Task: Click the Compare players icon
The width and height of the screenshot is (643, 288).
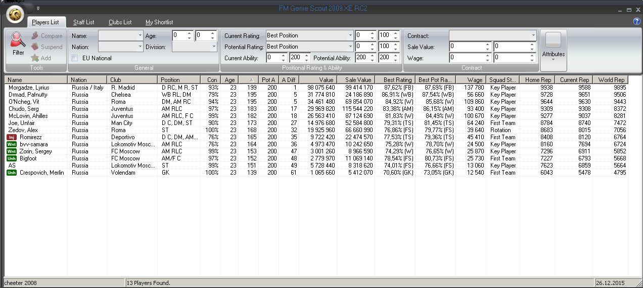Action: pyautogui.click(x=35, y=36)
